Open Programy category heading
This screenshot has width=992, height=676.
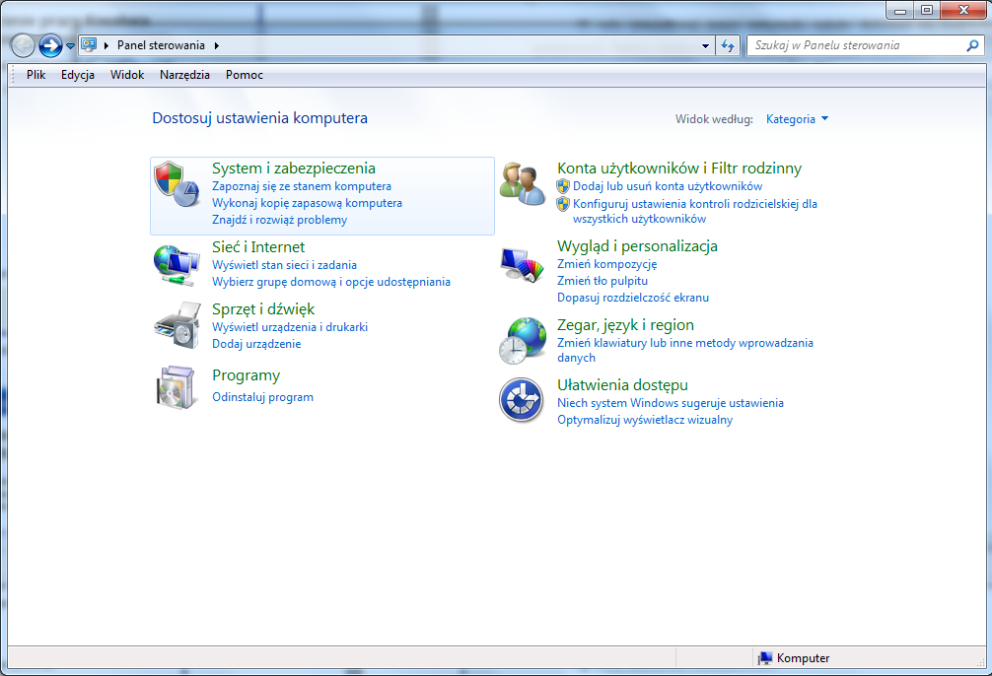pyautogui.click(x=247, y=375)
